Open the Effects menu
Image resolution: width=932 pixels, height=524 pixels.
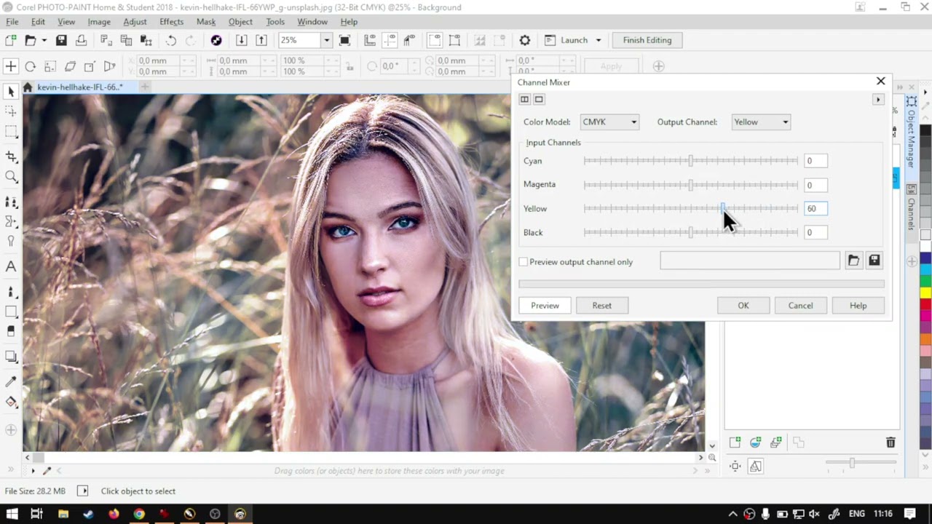(x=171, y=22)
